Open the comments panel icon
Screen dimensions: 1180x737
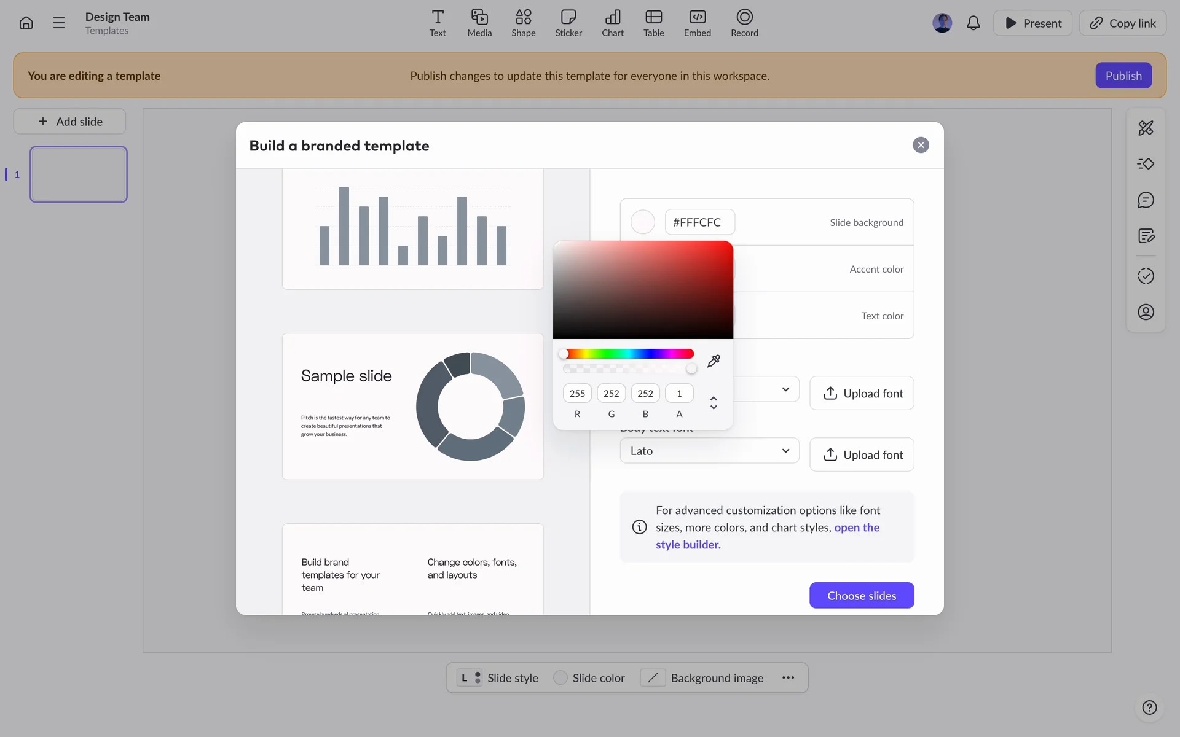1146,200
